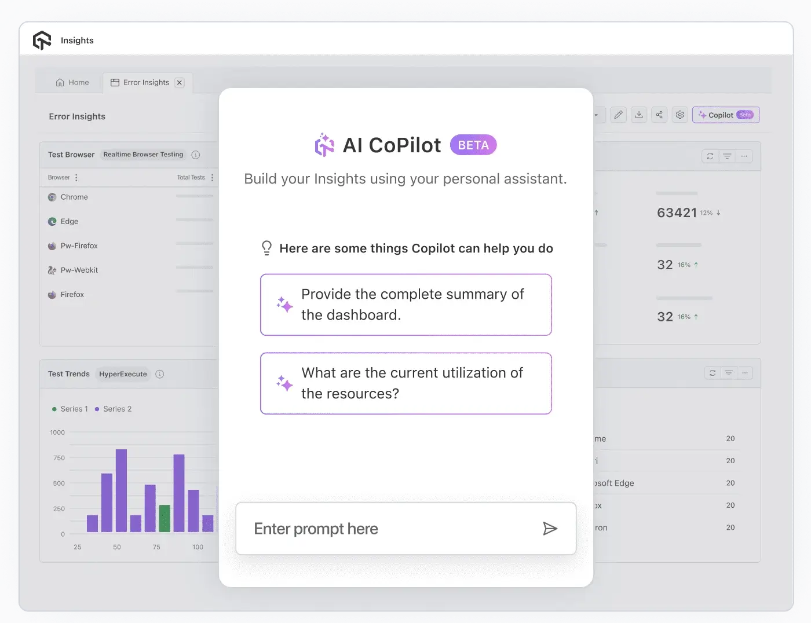Image resolution: width=811 pixels, height=623 pixels.
Task: Refresh the widget using the refresh icon
Action: click(710, 156)
